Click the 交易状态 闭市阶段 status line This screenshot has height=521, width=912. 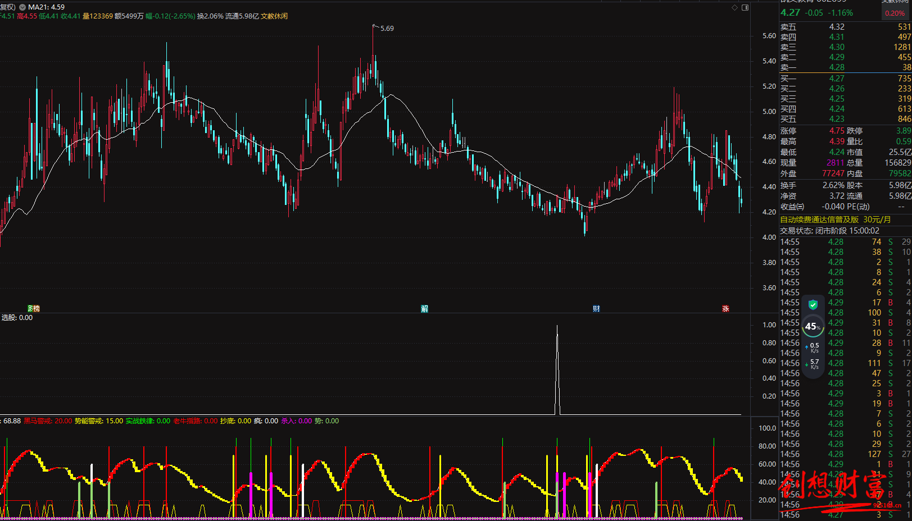tap(830, 231)
